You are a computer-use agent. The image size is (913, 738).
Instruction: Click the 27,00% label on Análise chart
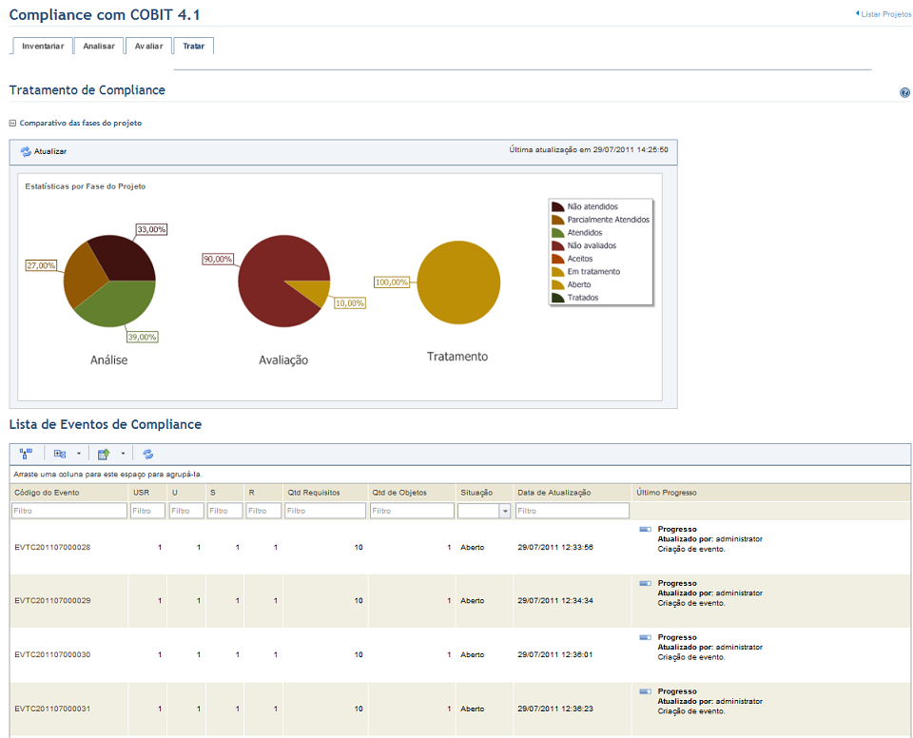[x=41, y=265]
